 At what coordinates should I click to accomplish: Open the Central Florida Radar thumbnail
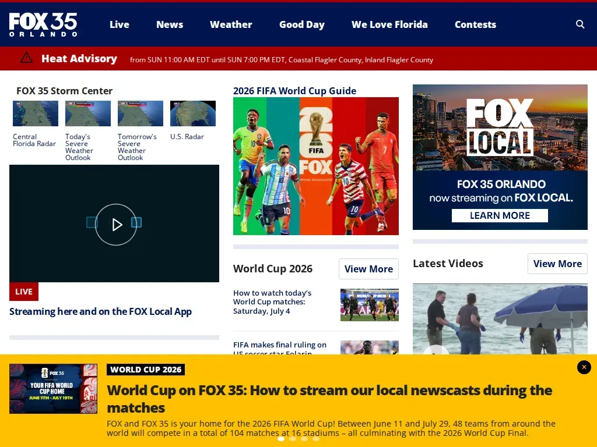(36, 113)
